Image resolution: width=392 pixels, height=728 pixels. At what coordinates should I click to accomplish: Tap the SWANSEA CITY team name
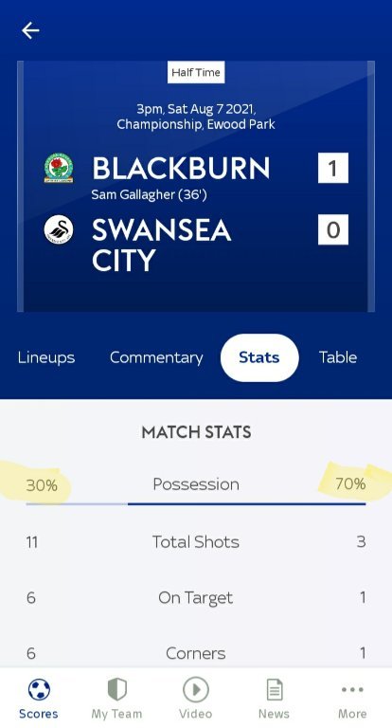pos(161,245)
